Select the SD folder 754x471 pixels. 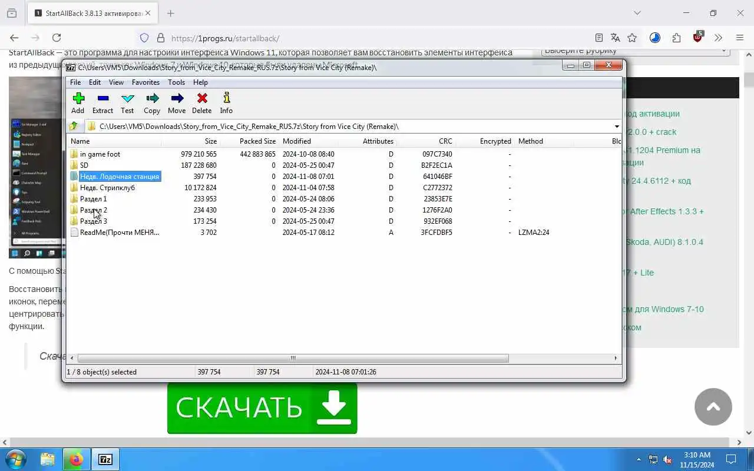click(84, 165)
